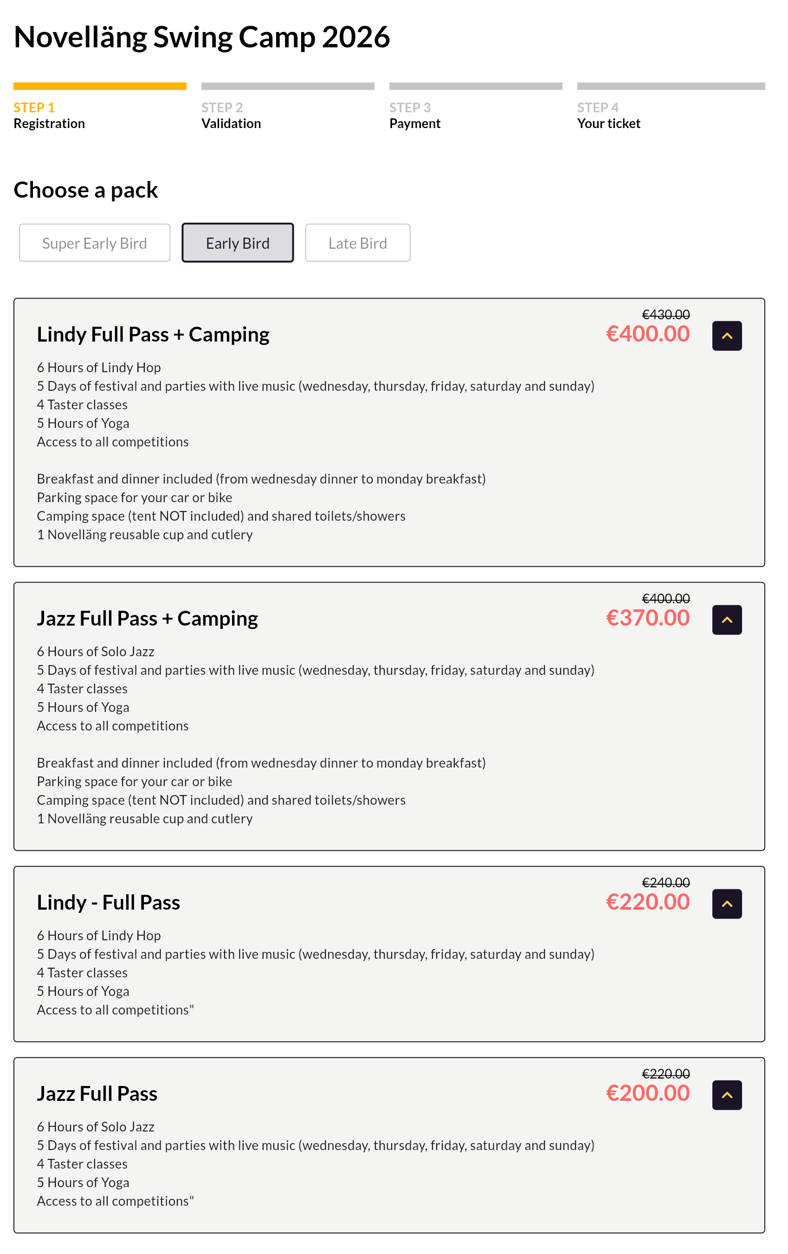Select the Late Bird pack
This screenshot has height=1254, width=788.
point(357,243)
